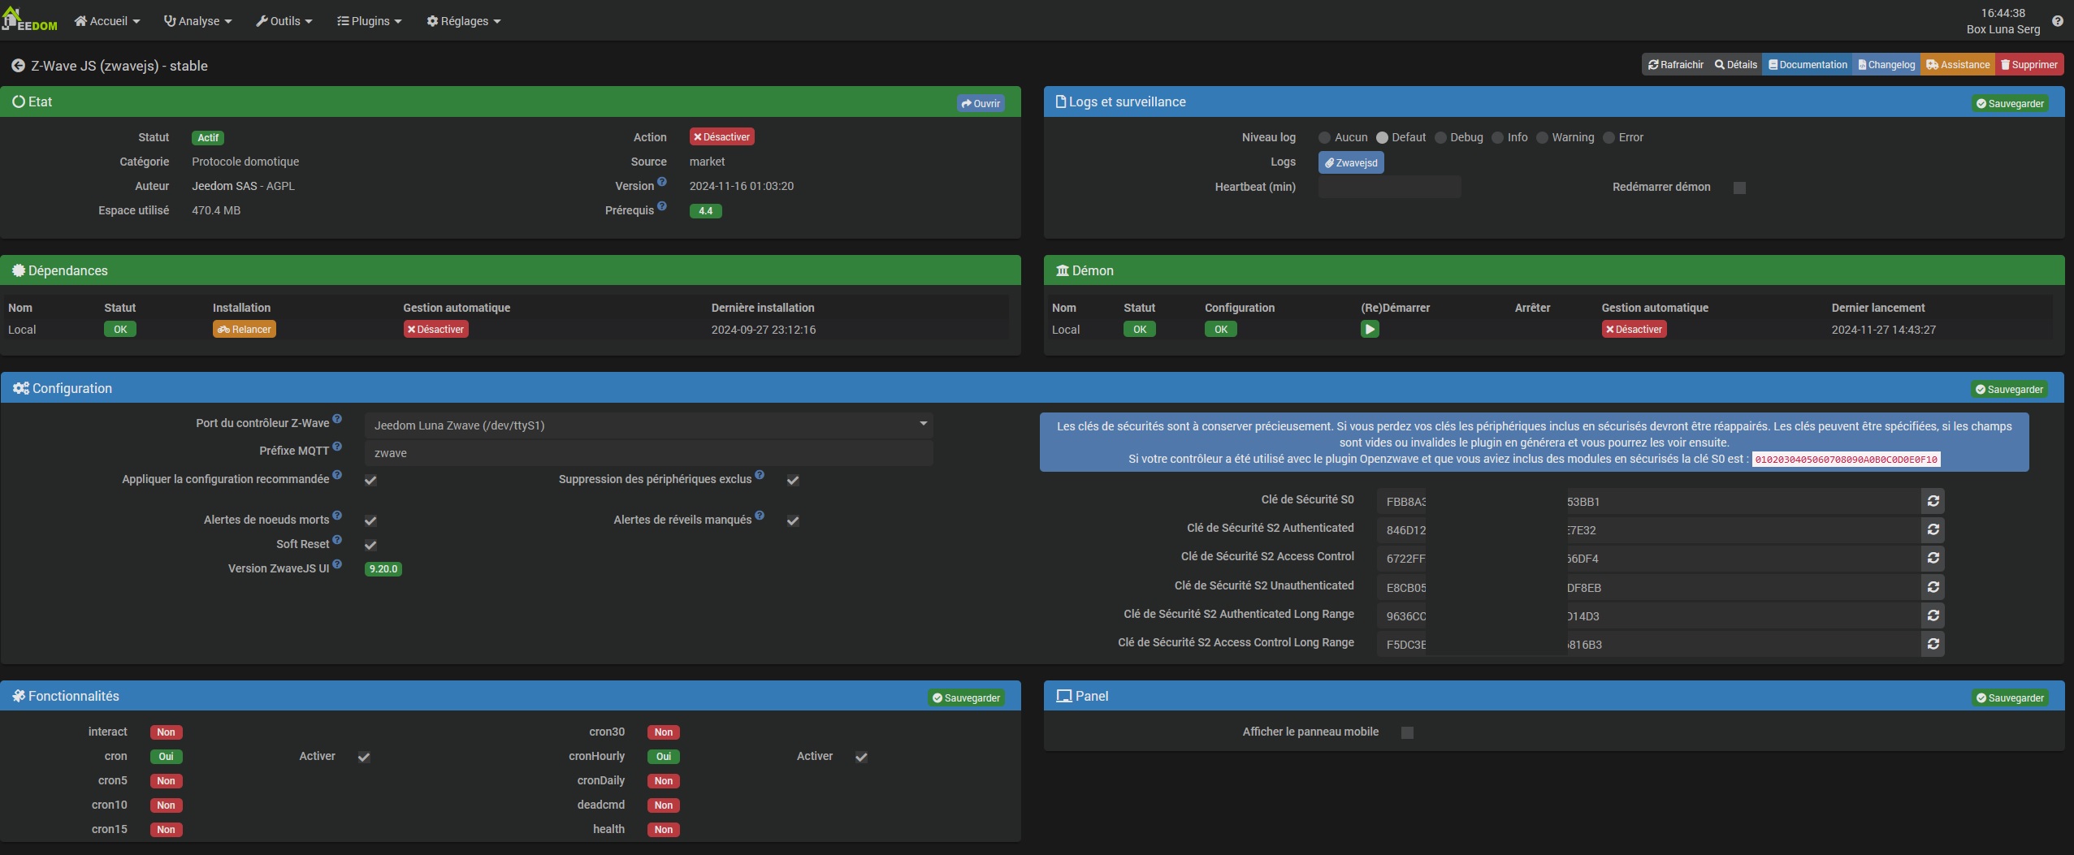Image resolution: width=2074 pixels, height=855 pixels.
Task: Save the Logs et surveillance settings
Action: pos(2010,103)
